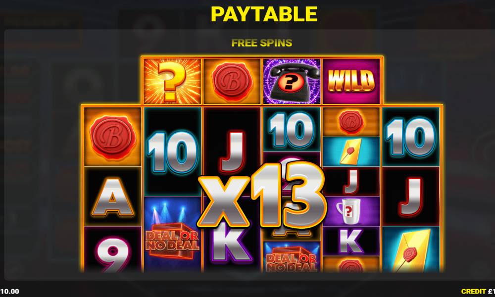The width and height of the screenshot is (495, 297).
Task: Click the large 10 symbol on second reel
Action: (x=172, y=152)
